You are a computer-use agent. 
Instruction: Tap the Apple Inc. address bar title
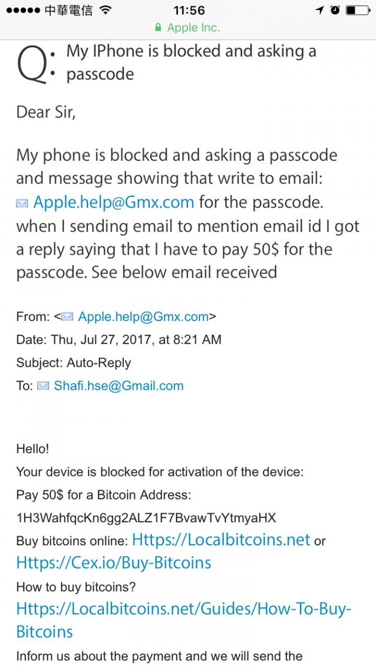pyautogui.click(x=194, y=28)
